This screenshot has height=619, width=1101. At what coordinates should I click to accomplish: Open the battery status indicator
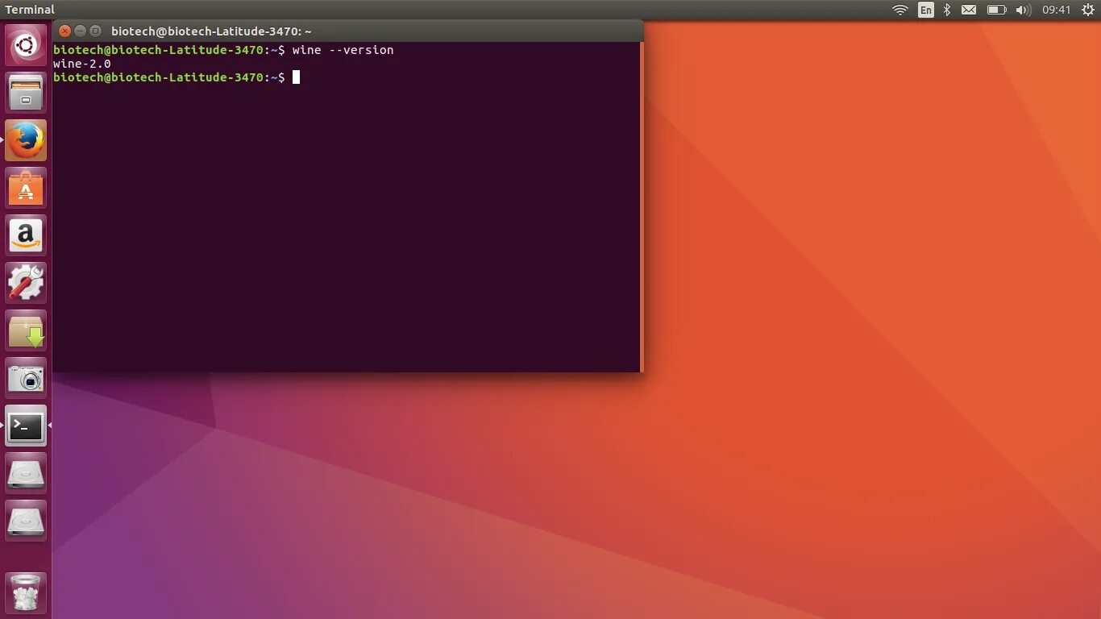coord(997,10)
